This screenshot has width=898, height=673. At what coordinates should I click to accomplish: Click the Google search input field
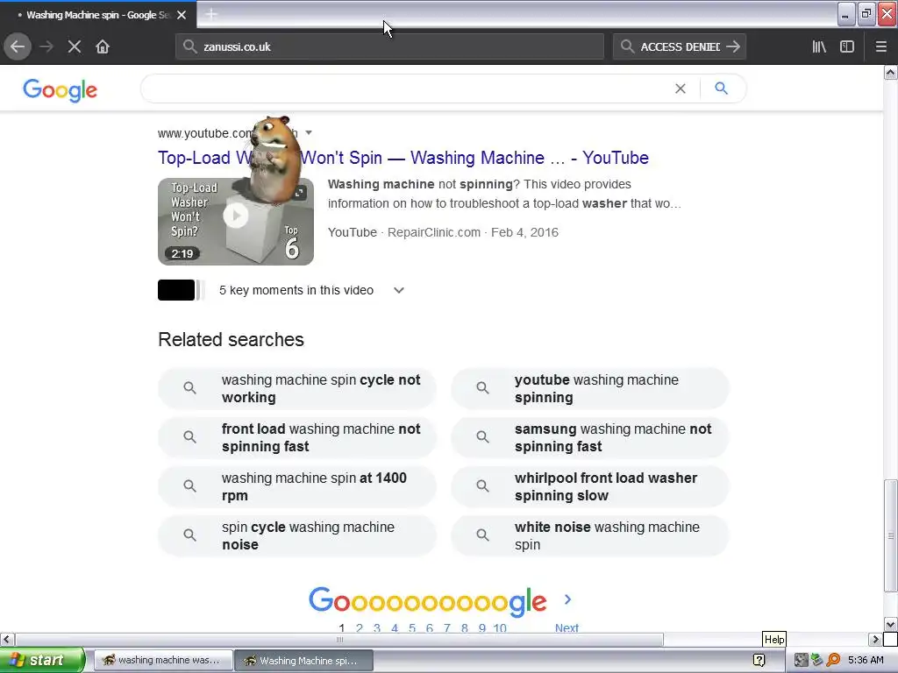407,89
